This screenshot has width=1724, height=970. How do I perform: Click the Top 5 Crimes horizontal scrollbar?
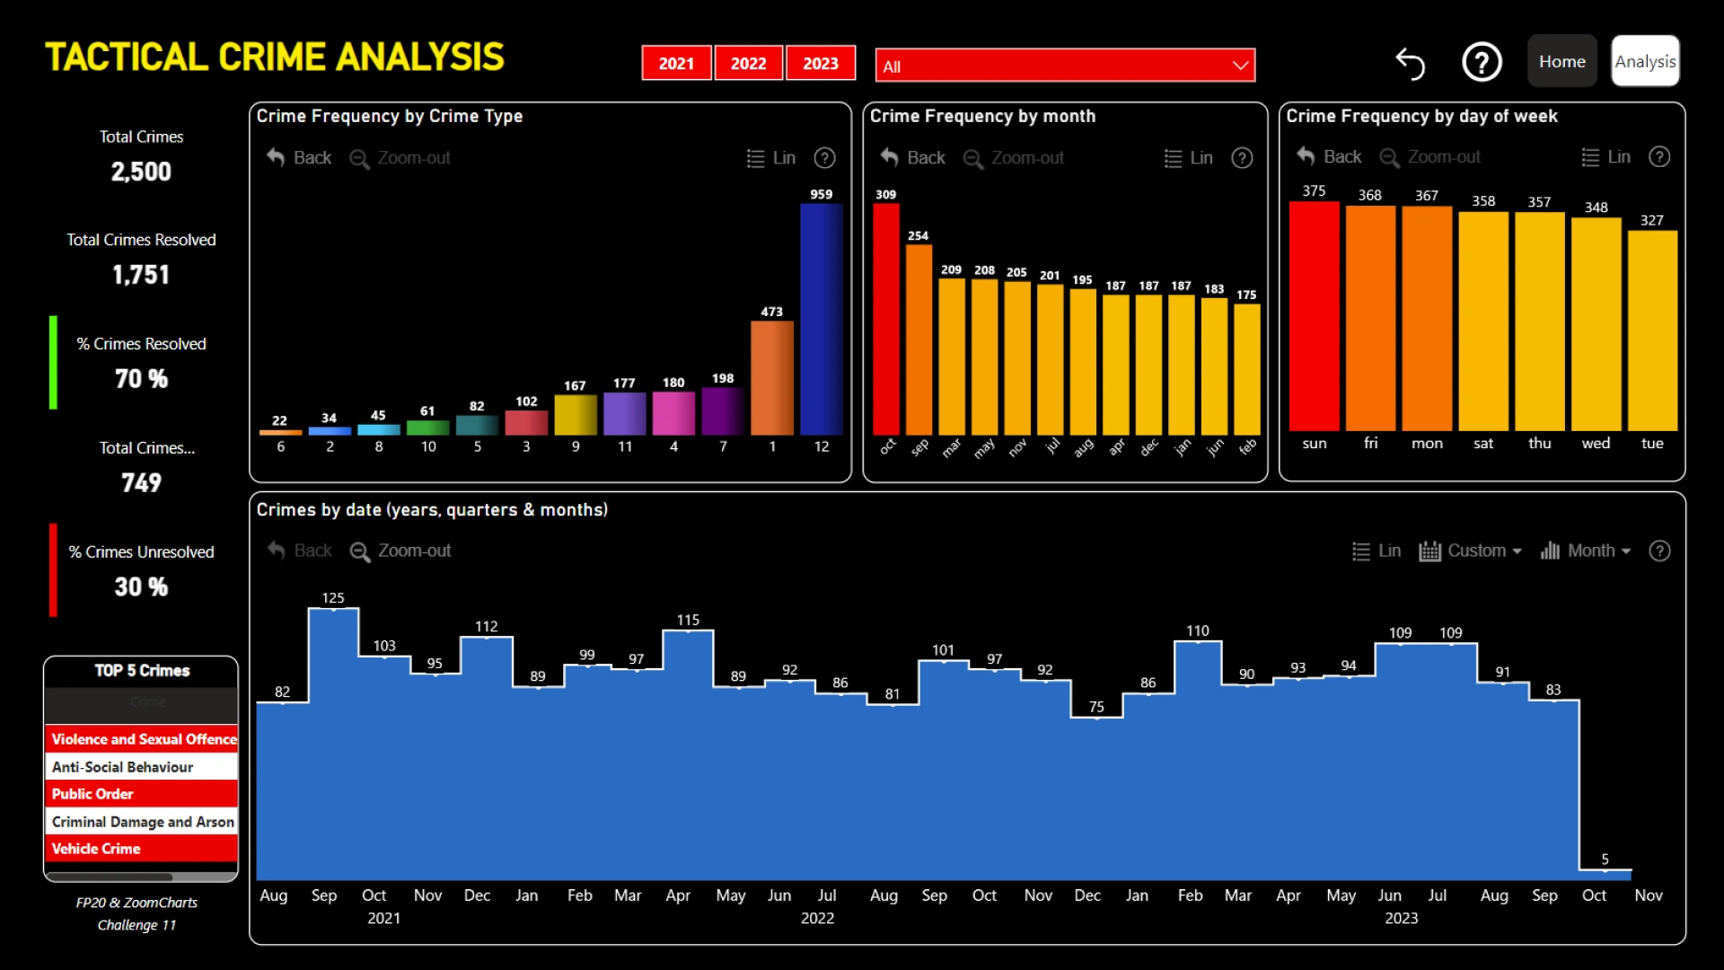point(110,877)
